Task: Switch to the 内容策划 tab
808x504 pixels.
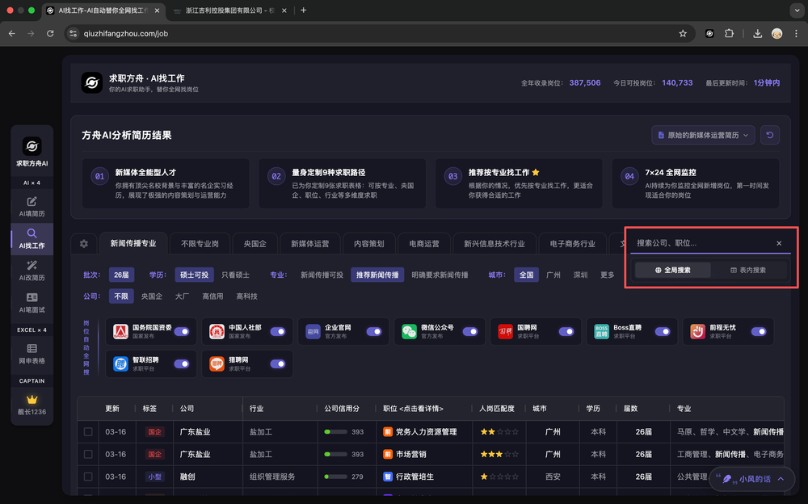Action: tap(369, 243)
